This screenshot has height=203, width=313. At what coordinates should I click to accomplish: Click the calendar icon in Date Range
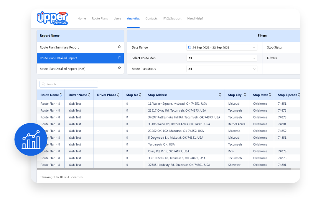click(x=189, y=47)
